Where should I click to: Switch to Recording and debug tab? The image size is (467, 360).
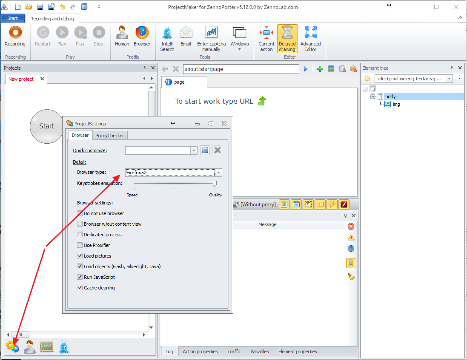pyautogui.click(x=52, y=19)
